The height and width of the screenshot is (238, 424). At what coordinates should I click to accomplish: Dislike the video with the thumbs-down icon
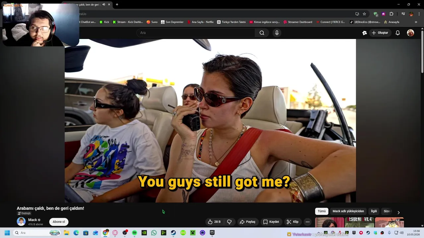(229, 222)
